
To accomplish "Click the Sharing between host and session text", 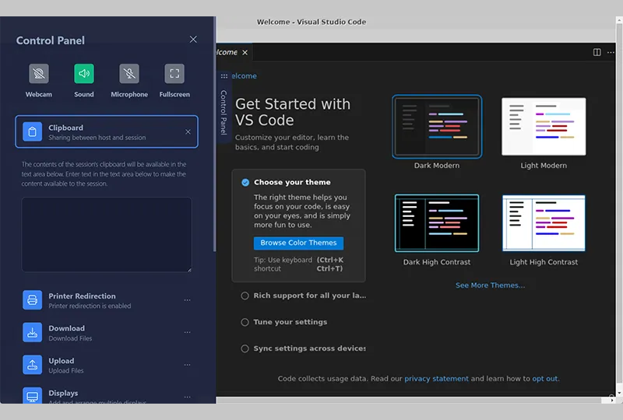I will click(x=97, y=138).
